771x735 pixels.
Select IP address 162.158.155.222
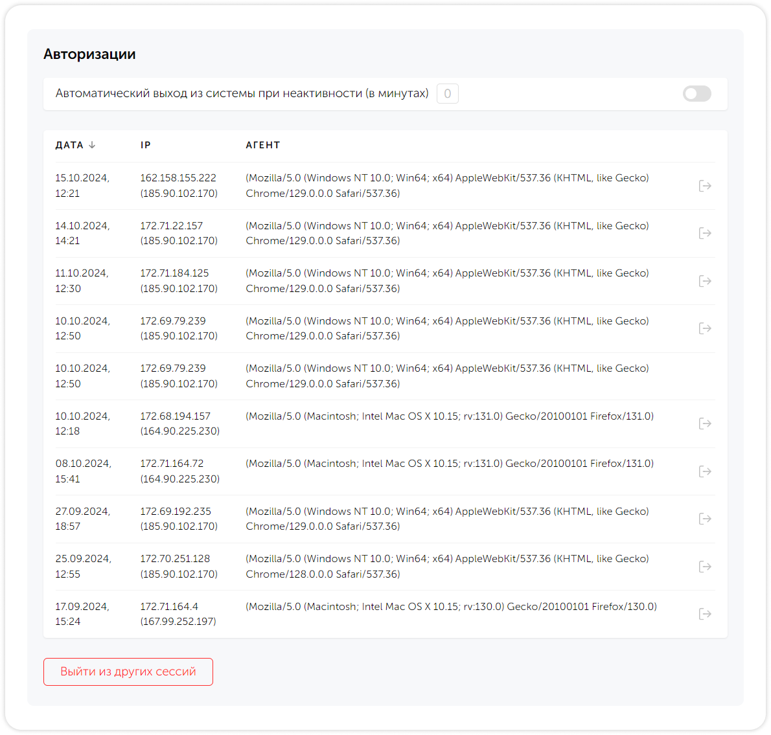[x=178, y=178]
